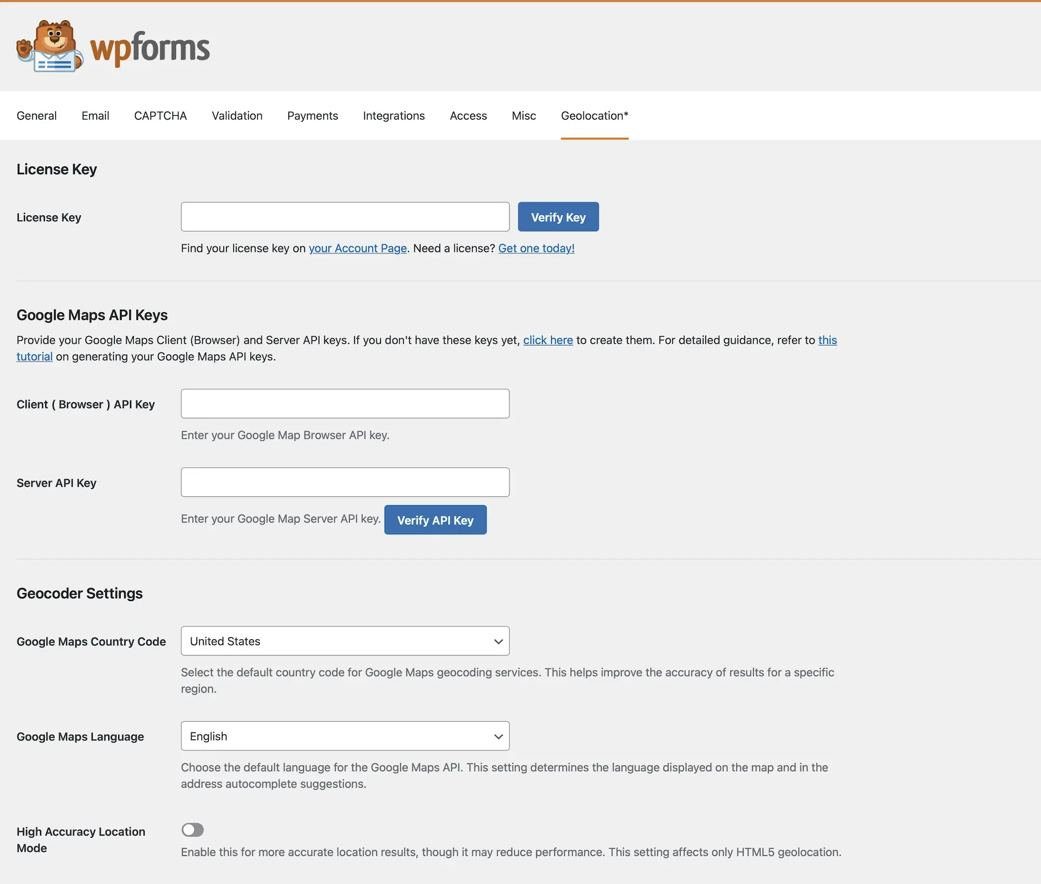Viewport: 1041px width, 884px height.
Task: Switch to the Email tab
Action: click(x=95, y=116)
